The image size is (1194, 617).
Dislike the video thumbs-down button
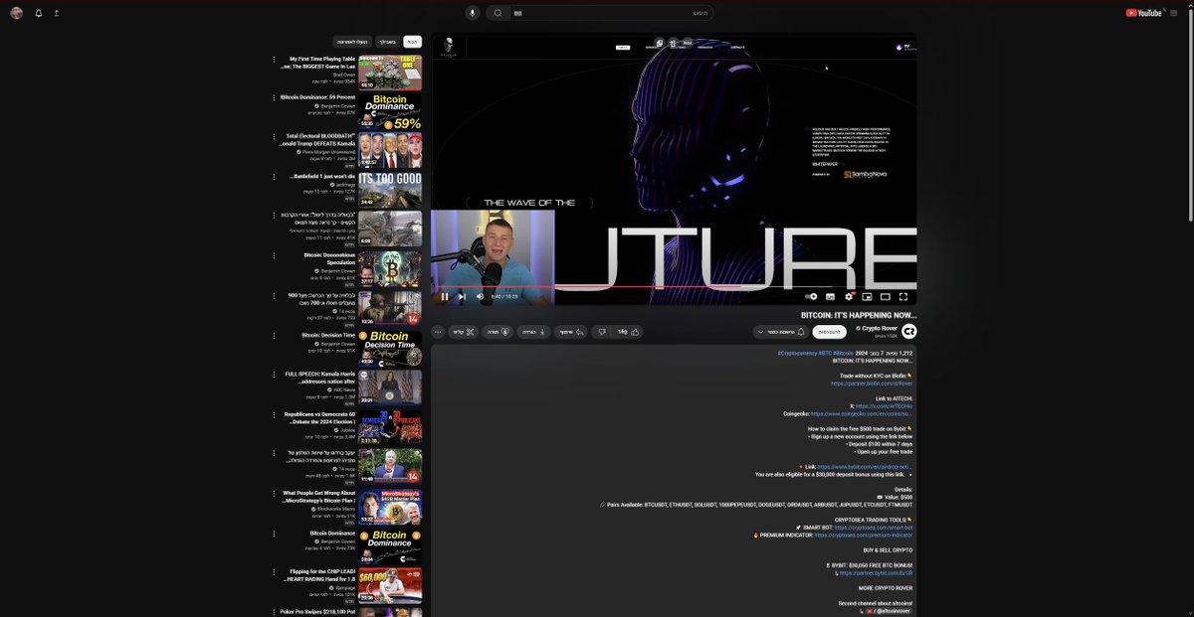(601, 332)
